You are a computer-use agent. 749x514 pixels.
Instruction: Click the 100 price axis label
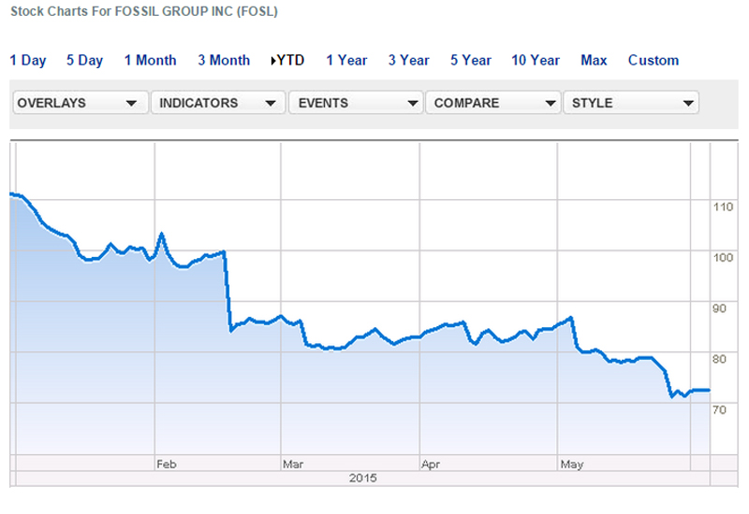pos(723,258)
